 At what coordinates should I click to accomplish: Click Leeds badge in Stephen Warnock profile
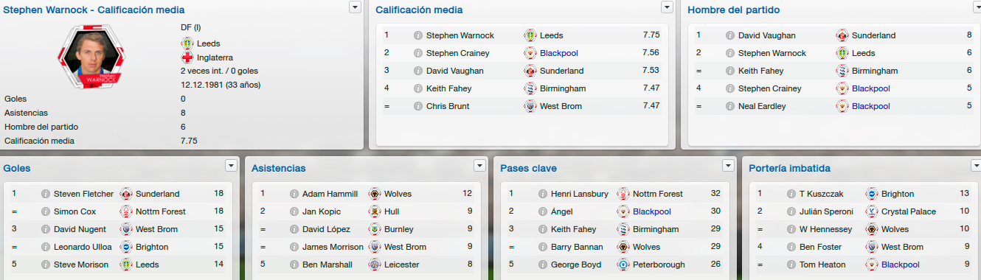coord(187,43)
